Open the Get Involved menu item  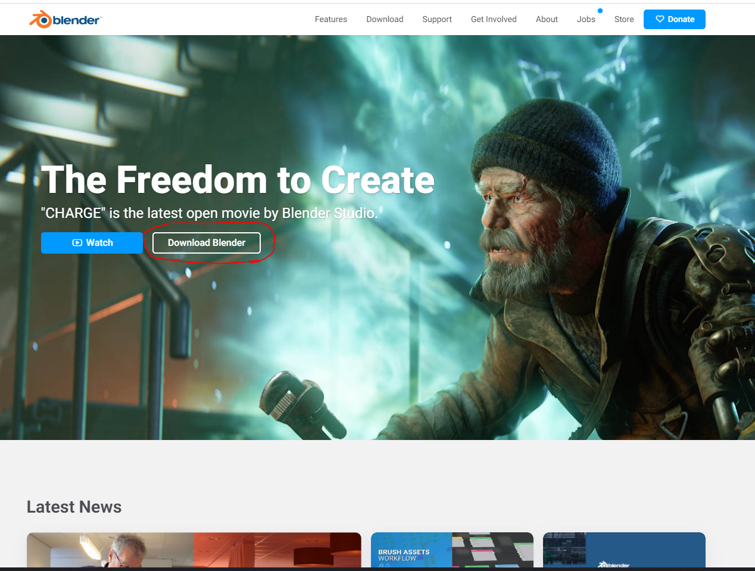(x=494, y=19)
